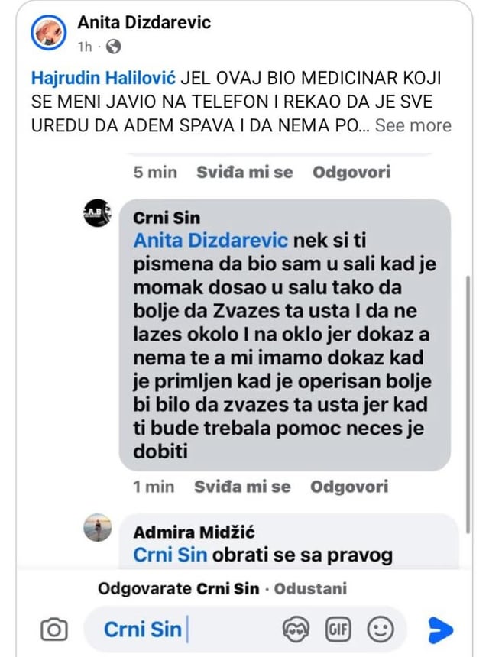Open the avatar sticker picker

tap(296, 629)
